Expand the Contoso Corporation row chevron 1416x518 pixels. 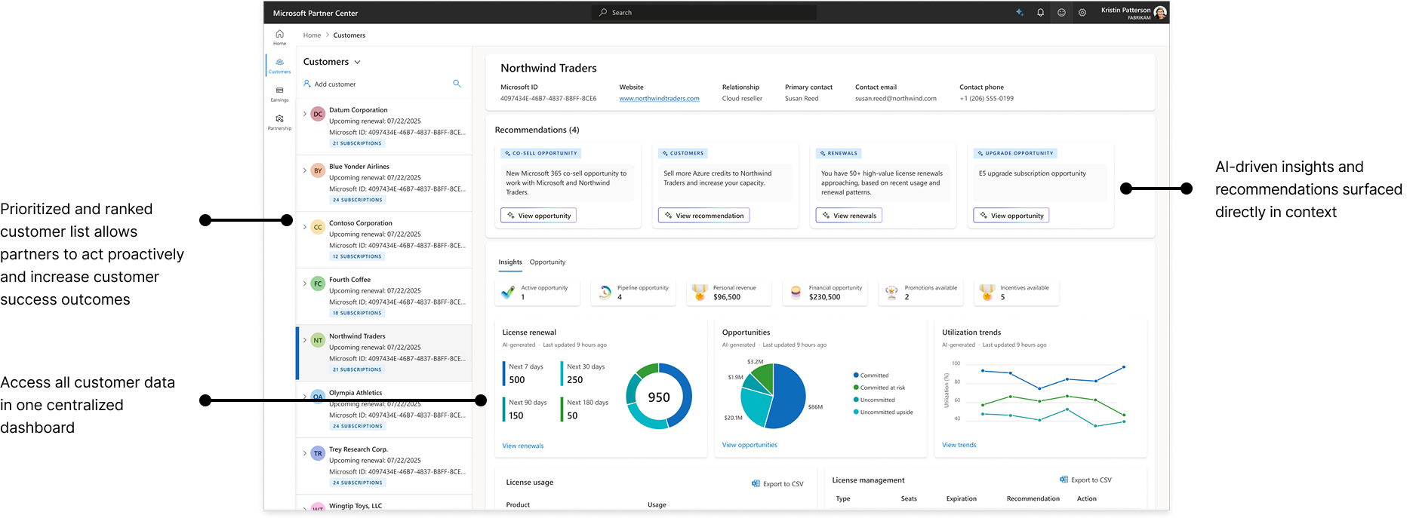coord(305,227)
